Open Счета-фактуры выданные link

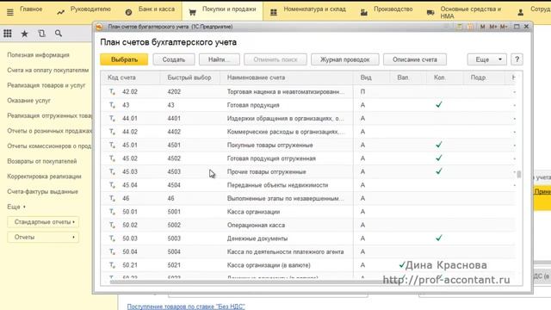point(42,191)
